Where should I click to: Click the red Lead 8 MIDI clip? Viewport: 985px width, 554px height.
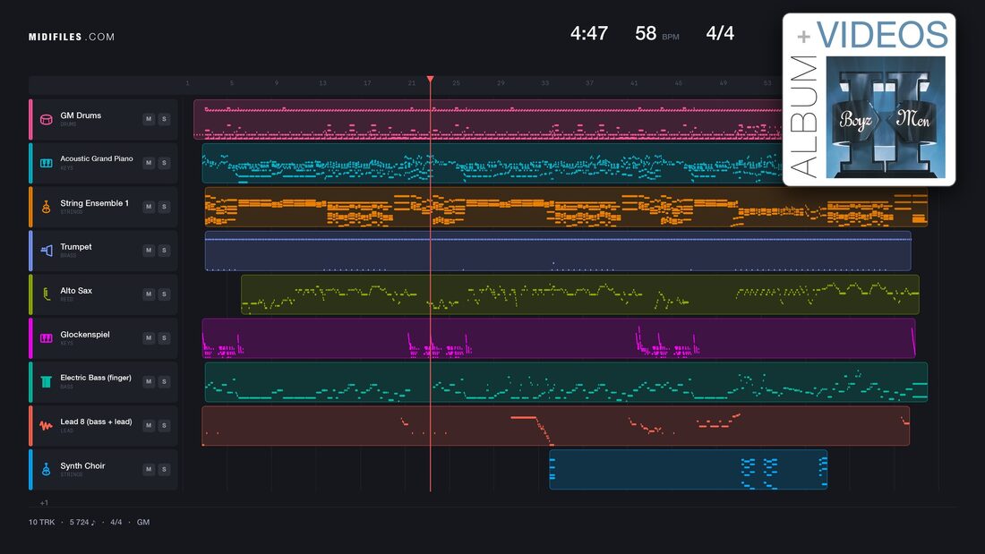555,425
